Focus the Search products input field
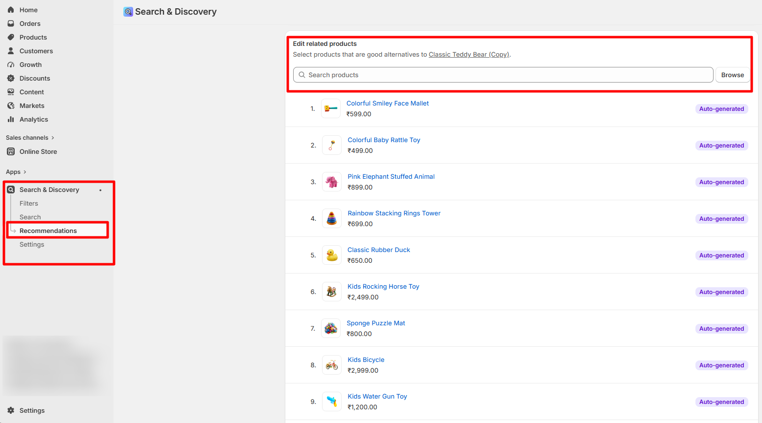This screenshot has width=762, height=423. coord(503,75)
